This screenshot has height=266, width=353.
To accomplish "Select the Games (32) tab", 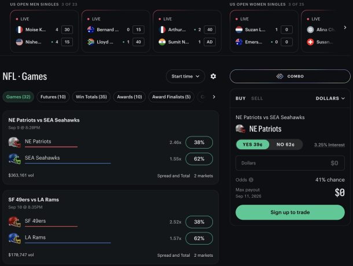I will [19, 97].
